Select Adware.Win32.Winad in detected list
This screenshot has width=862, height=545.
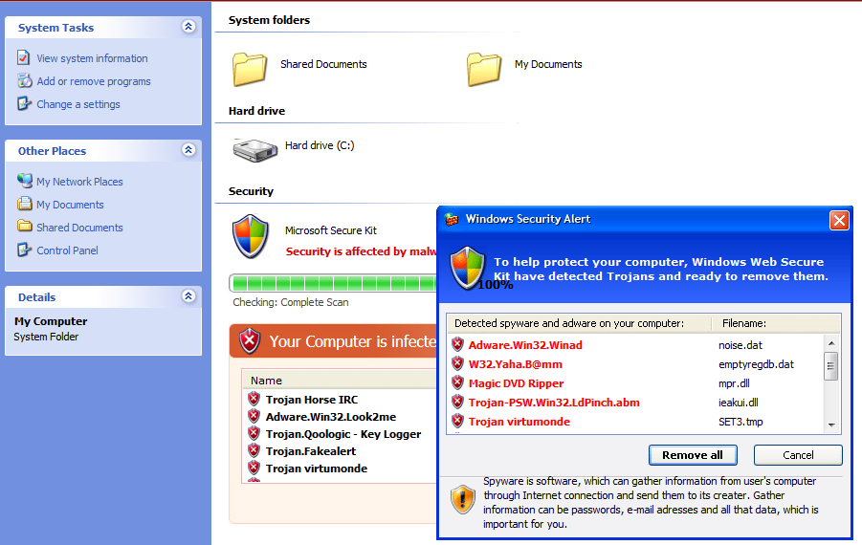(x=524, y=345)
